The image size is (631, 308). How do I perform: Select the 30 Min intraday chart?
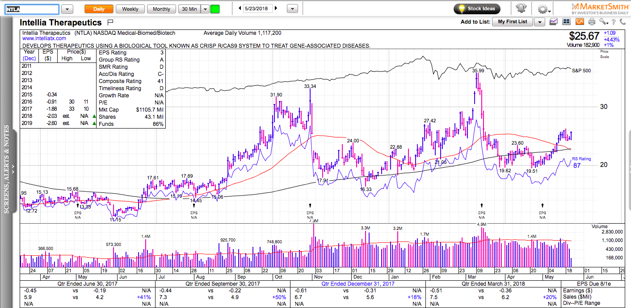[189, 9]
